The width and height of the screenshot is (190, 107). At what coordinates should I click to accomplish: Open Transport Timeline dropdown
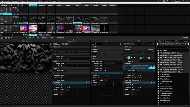click(x=151, y=49)
